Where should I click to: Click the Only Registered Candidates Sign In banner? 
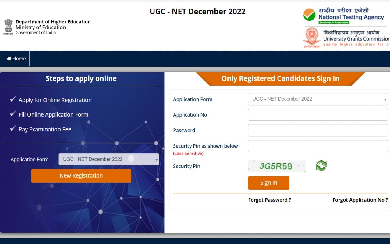tap(280, 78)
